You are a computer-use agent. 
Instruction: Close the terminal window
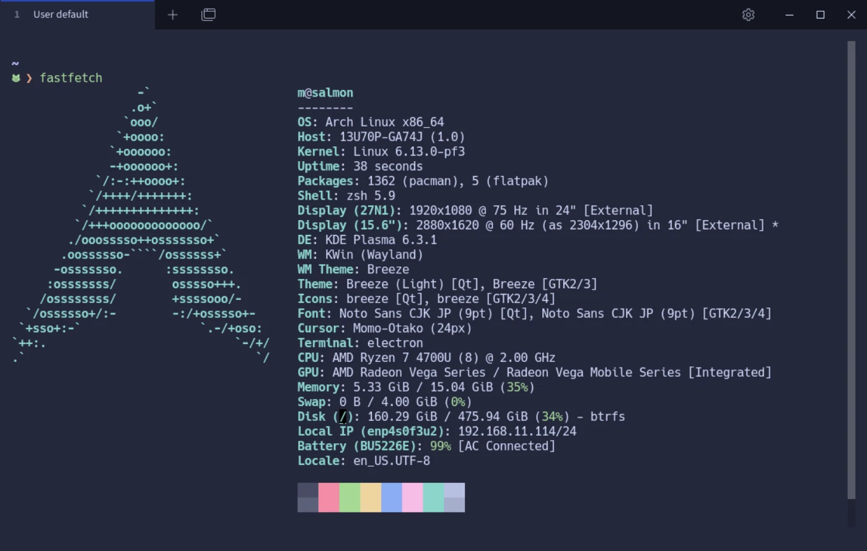click(x=852, y=15)
